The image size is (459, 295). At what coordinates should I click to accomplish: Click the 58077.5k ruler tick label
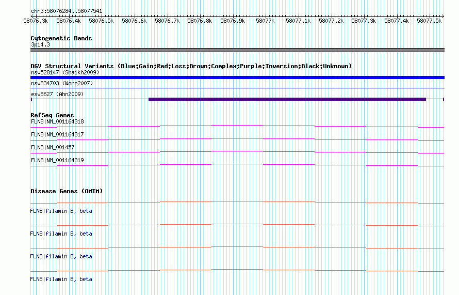click(x=429, y=21)
